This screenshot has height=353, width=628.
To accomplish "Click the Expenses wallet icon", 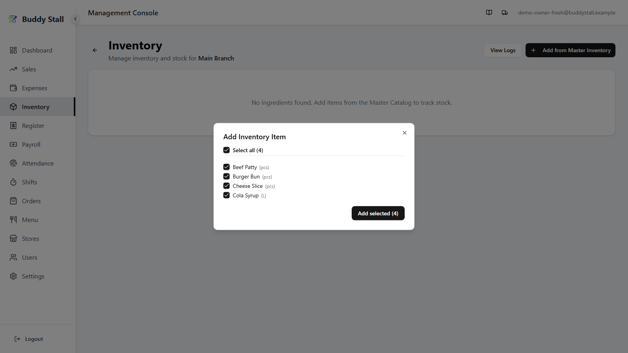I will [x=13, y=88].
